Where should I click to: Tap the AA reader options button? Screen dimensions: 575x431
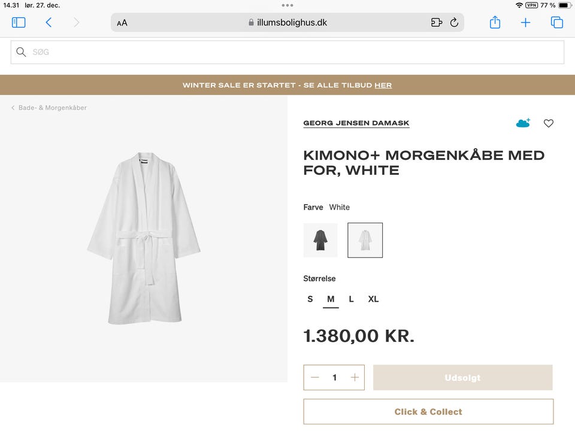122,23
